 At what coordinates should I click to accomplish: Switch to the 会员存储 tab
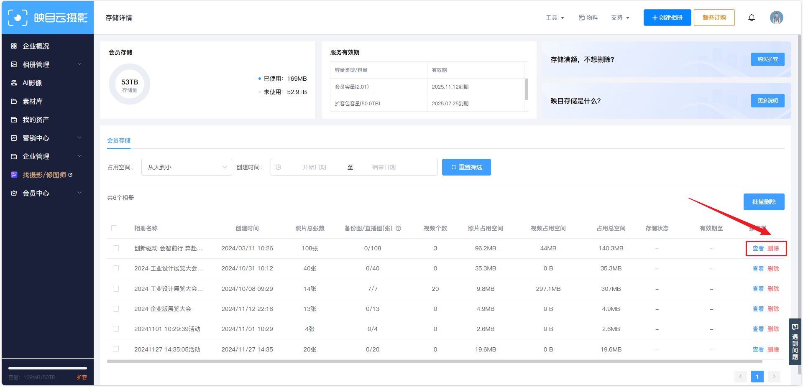pos(119,140)
